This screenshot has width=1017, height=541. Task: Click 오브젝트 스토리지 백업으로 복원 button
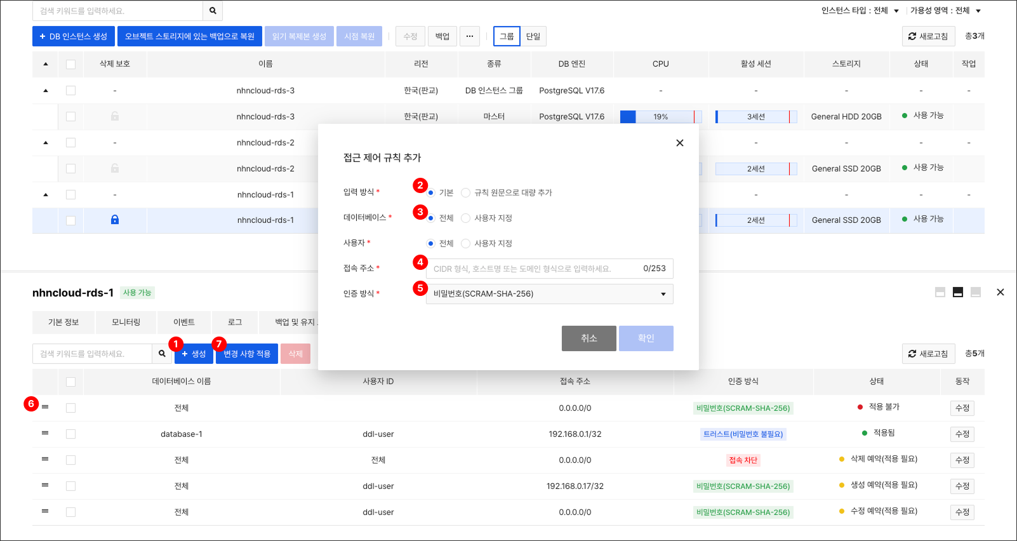point(190,36)
